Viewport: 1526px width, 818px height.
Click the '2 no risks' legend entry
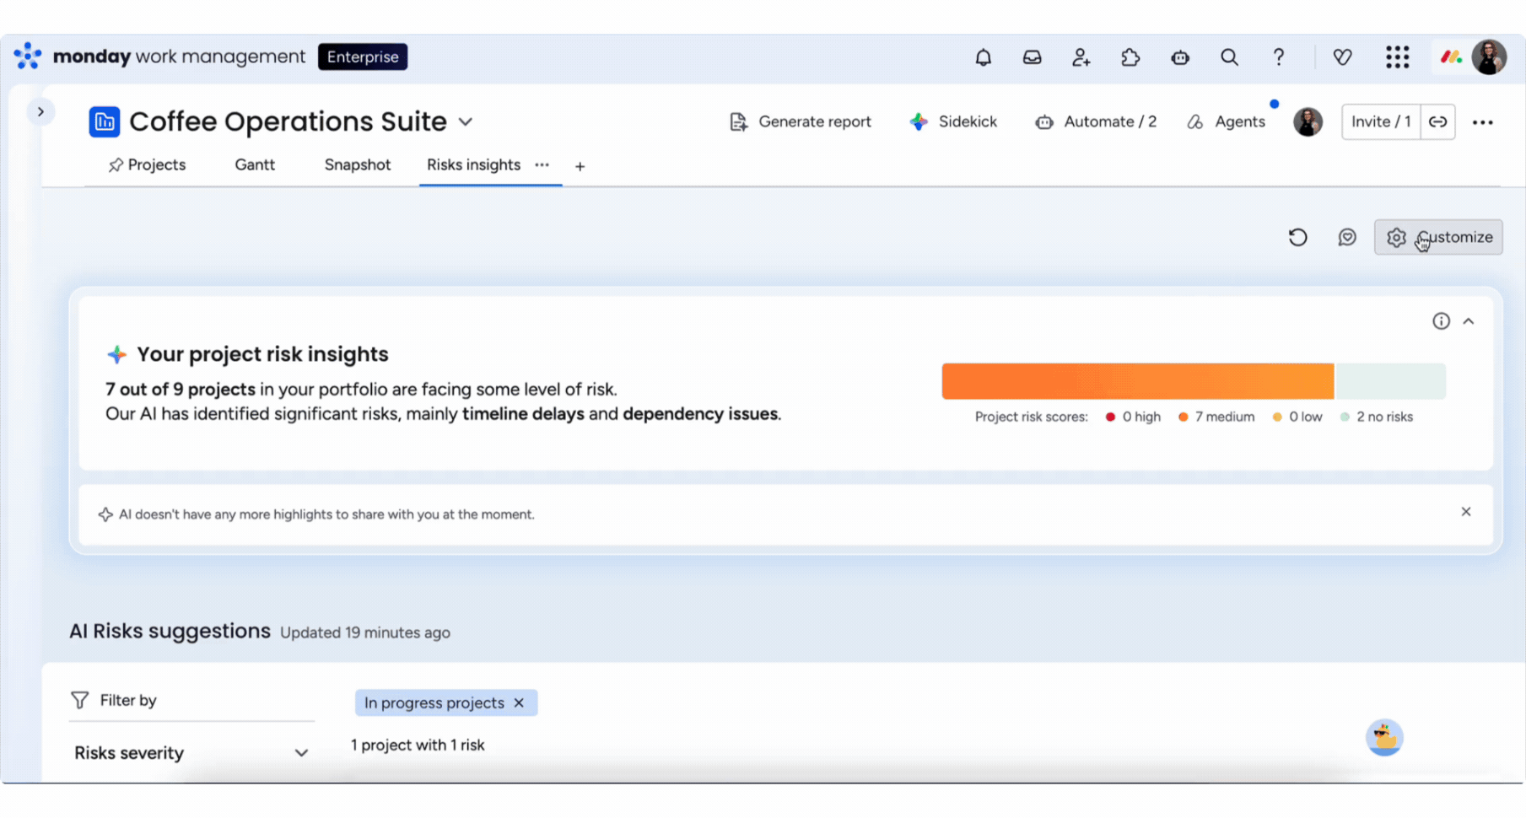click(x=1377, y=417)
